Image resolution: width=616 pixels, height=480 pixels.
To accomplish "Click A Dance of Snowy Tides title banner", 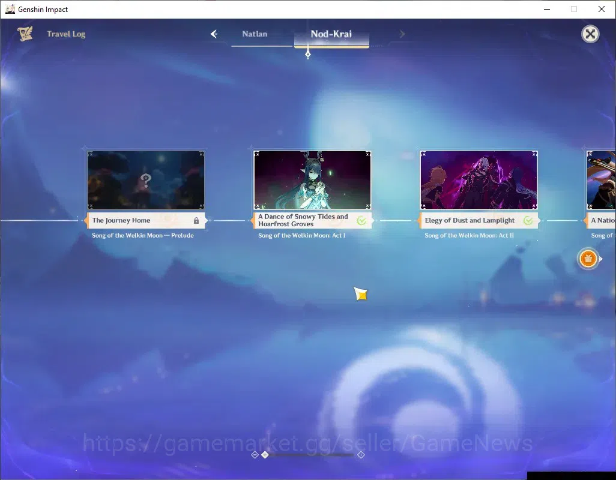I will [x=312, y=221].
